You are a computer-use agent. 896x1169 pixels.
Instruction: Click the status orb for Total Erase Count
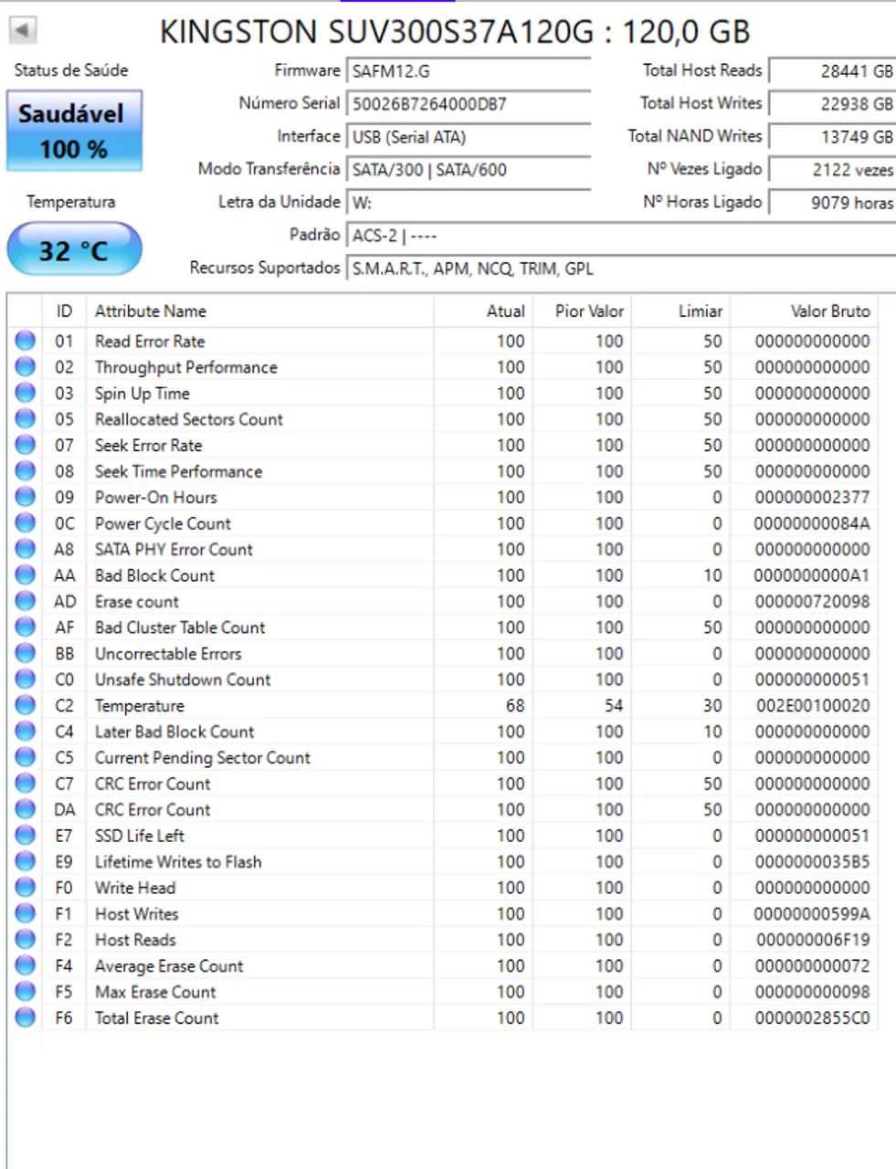click(26, 1017)
